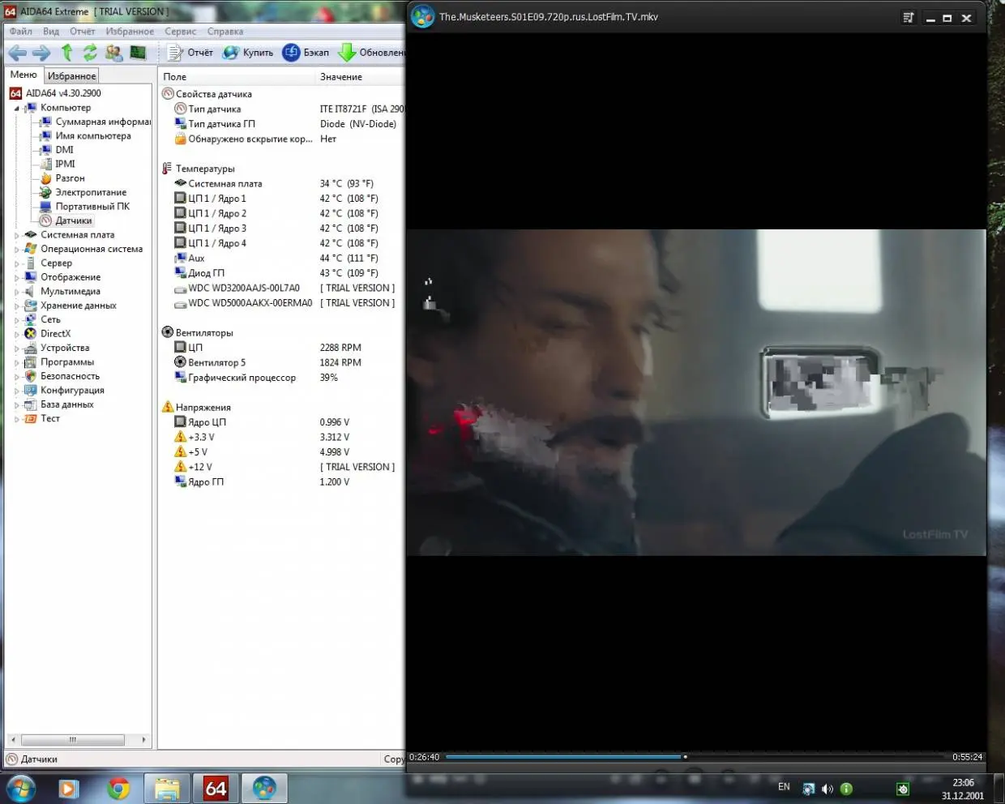1005x804 pixels.
Task: Click the Поле column header
Action: pyautogui.click(x=236, y=77)
